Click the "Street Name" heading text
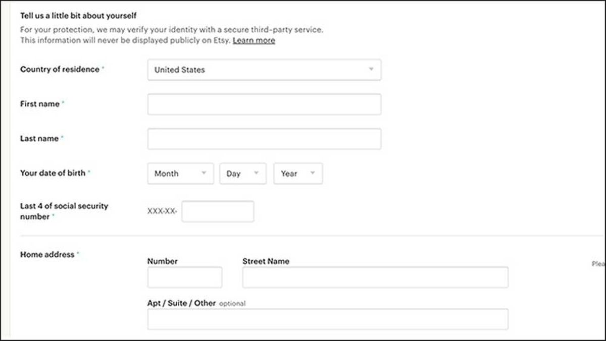606x341 pixels. point(266,261)
